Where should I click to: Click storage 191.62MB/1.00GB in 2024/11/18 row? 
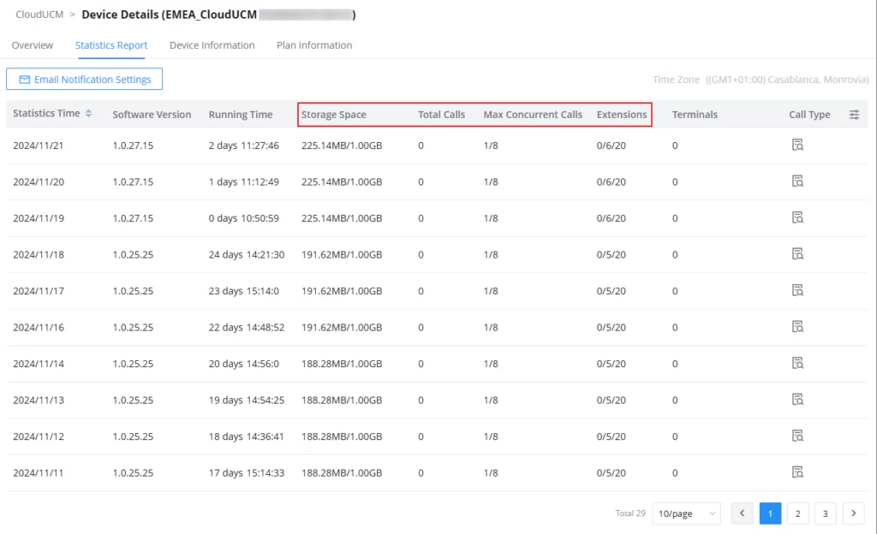tap(342, 254)
